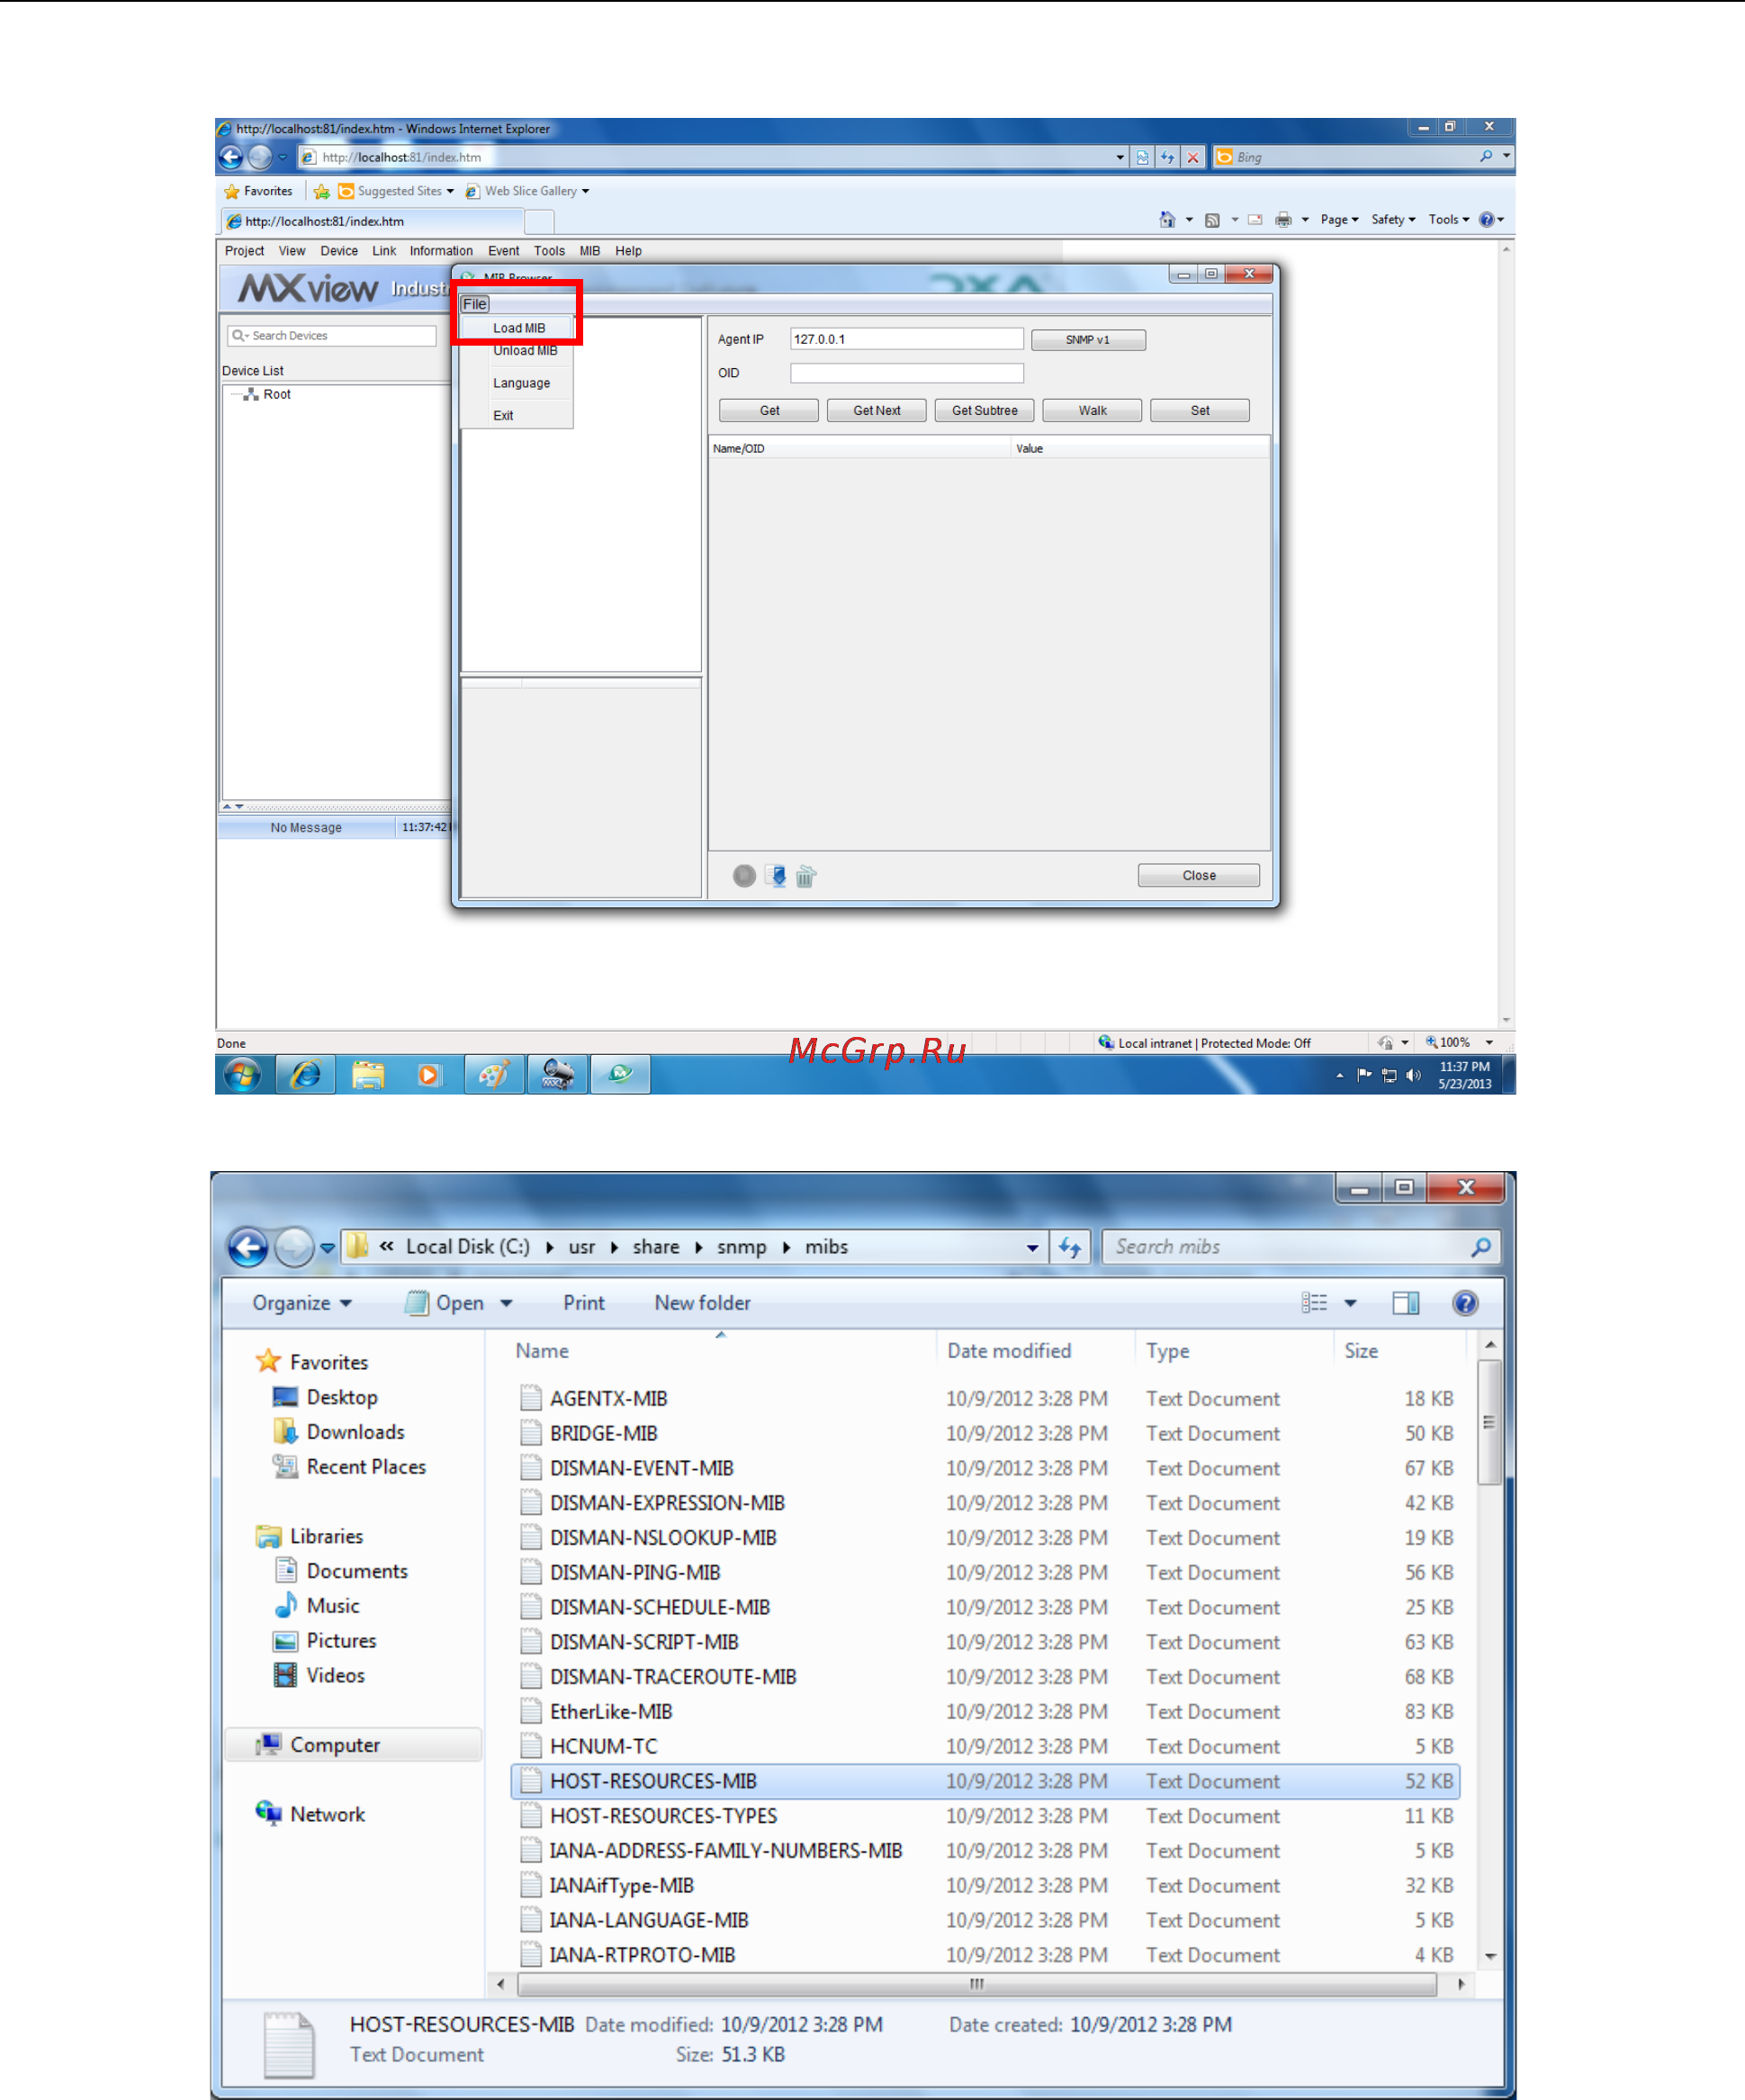The width and height of the screenshot is (1745, 2100).
Task: Click the OID input field
Action: (907, 373)
